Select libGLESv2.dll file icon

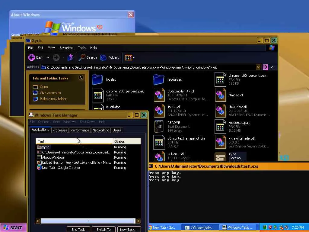click(221, 111)
